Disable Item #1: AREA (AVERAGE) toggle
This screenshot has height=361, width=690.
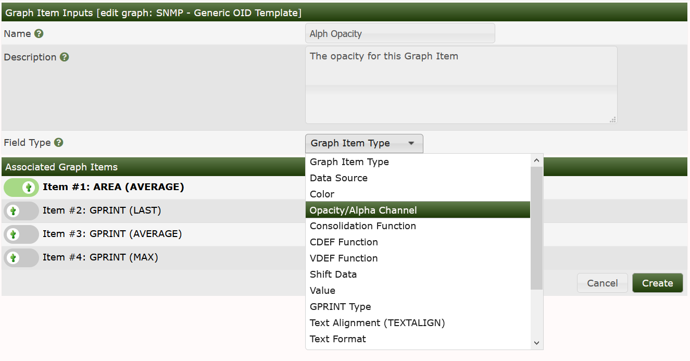pyautogui.click(x=21, y=187)
